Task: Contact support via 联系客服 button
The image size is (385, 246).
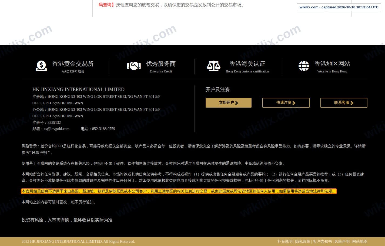Action: (344, 103)
